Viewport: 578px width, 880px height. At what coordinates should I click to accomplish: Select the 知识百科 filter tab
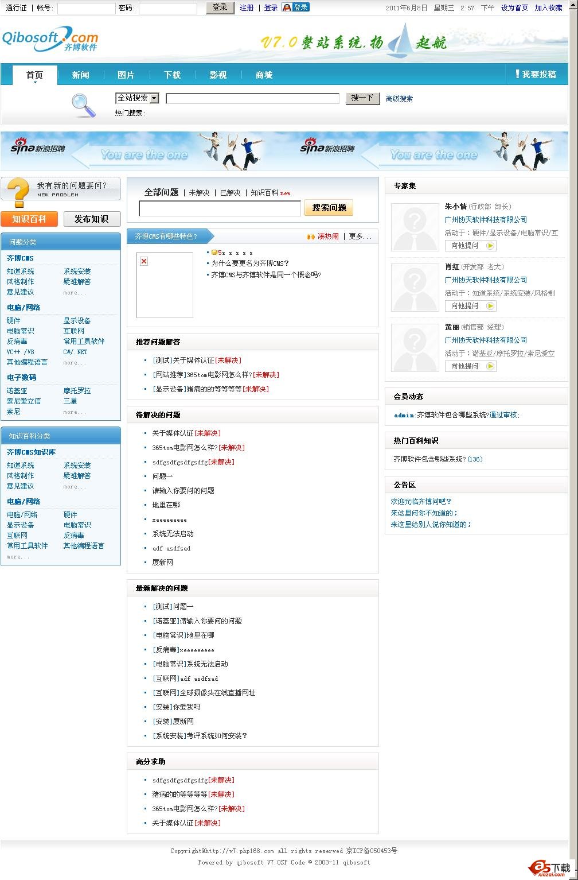(x=264, y=193)
